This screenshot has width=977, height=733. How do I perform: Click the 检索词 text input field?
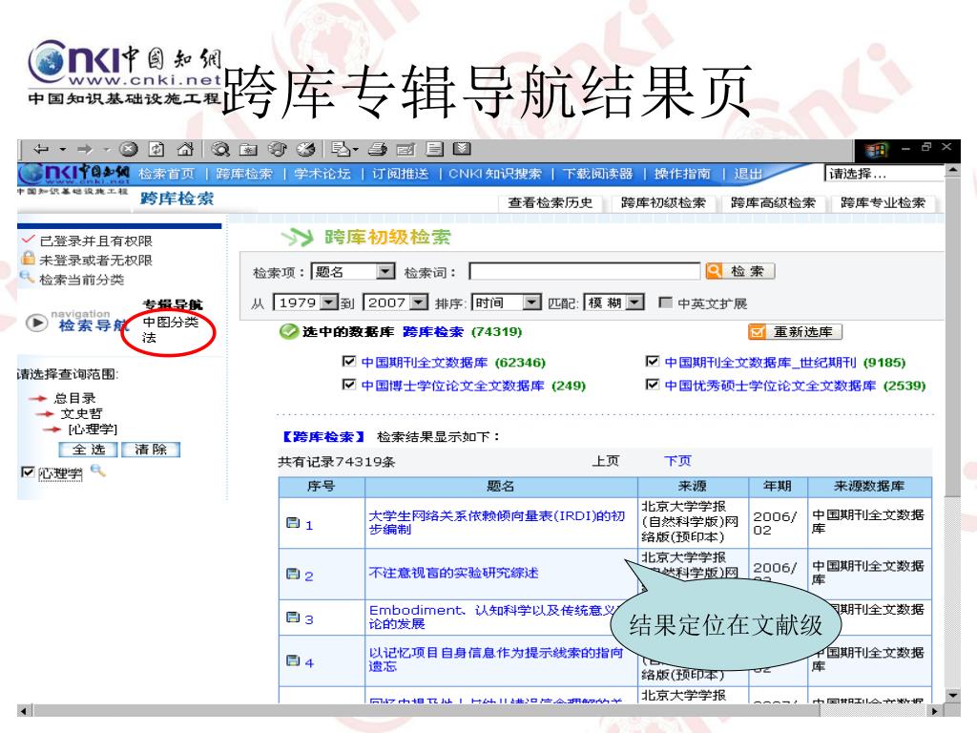coord(585,271)
